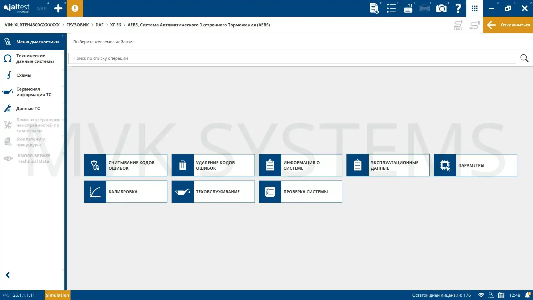Open Сервисная информация ТС
Viewport: 533px width, 300px height.
tap(32, 92)
